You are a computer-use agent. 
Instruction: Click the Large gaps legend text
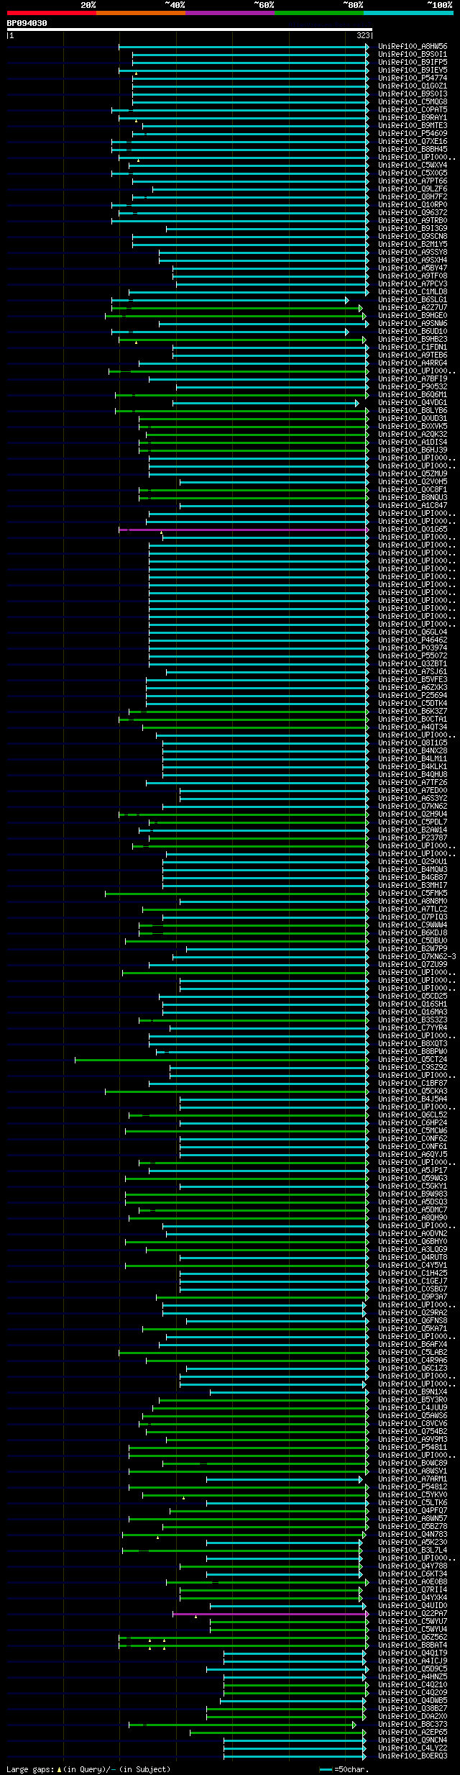(89, 1769)
